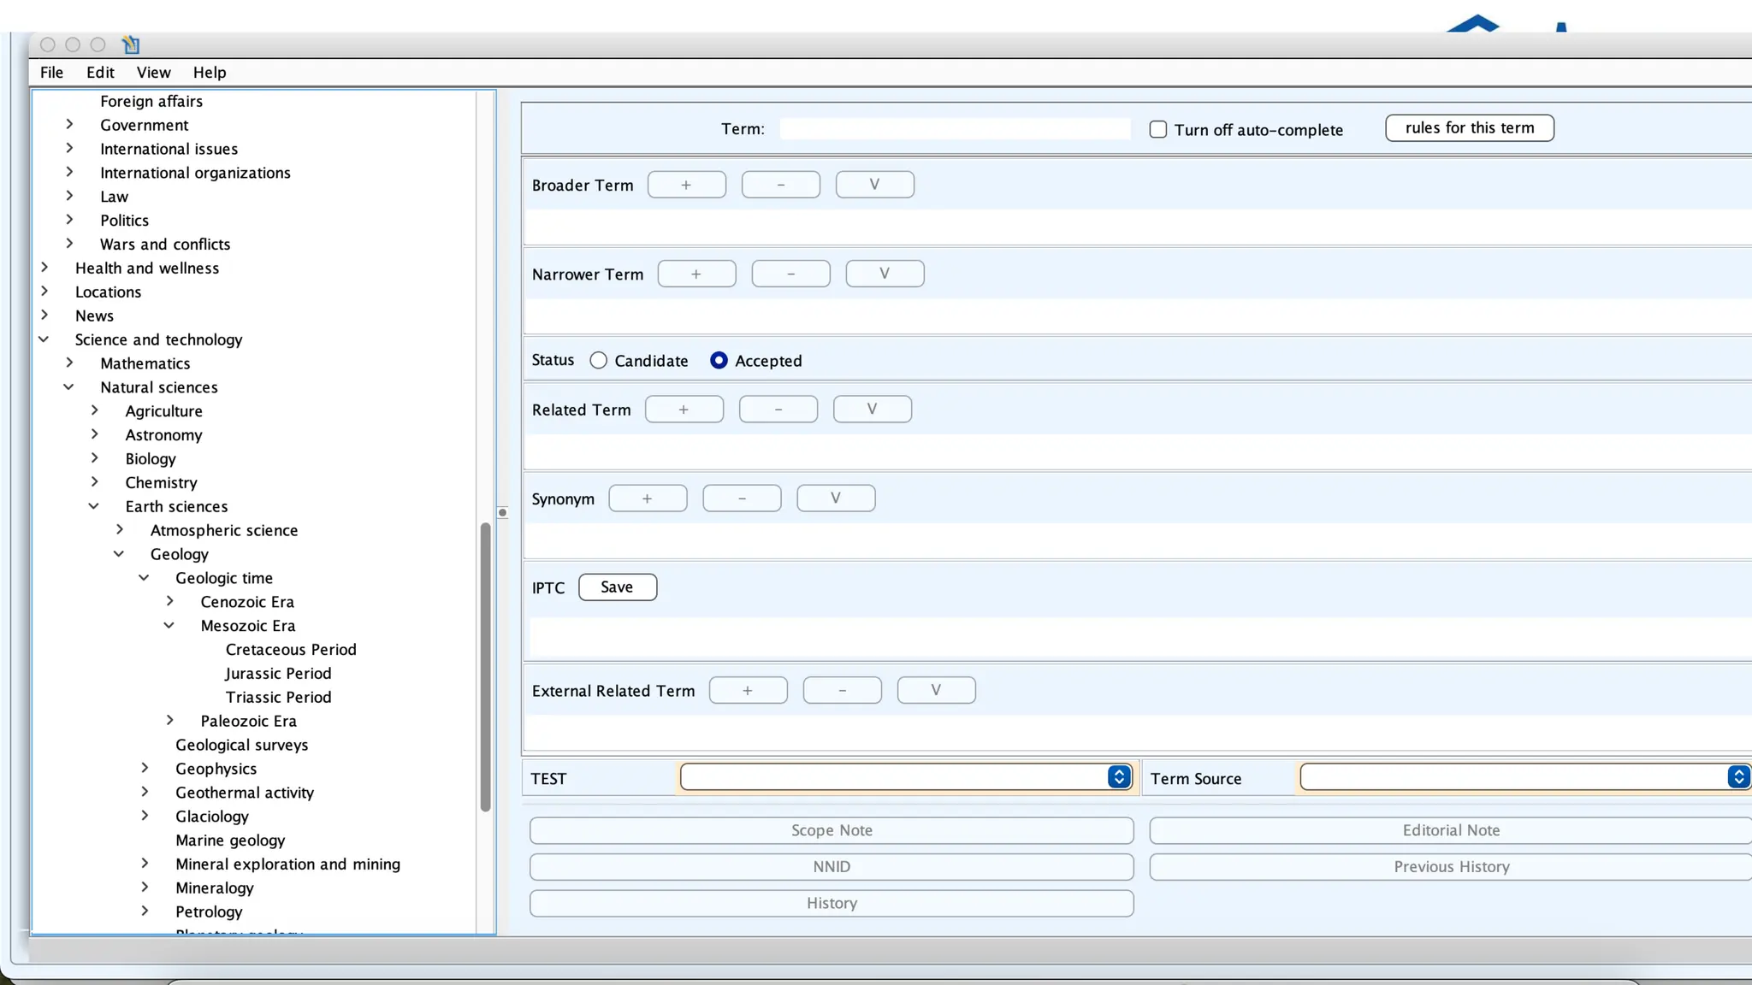Open the TEST dropdown list
The height and width of the screenshot is (985, 1752).
[x=1118, y=777]
